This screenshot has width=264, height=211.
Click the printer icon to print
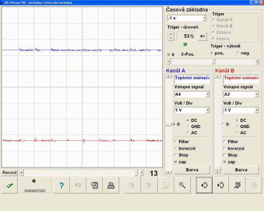click(x=111, y=185)
